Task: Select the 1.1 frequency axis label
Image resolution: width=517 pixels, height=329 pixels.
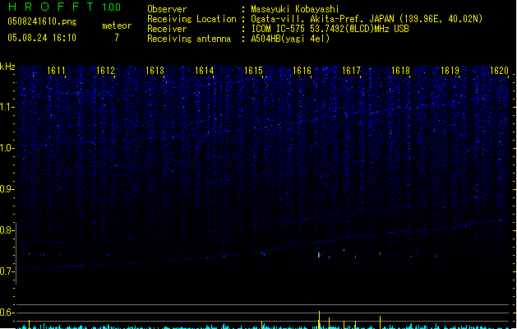Action: (x=7, y=106)
